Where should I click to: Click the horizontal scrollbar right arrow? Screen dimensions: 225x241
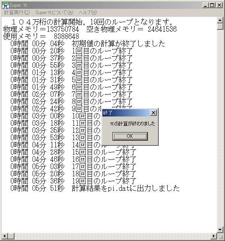(x=214, y=236)
